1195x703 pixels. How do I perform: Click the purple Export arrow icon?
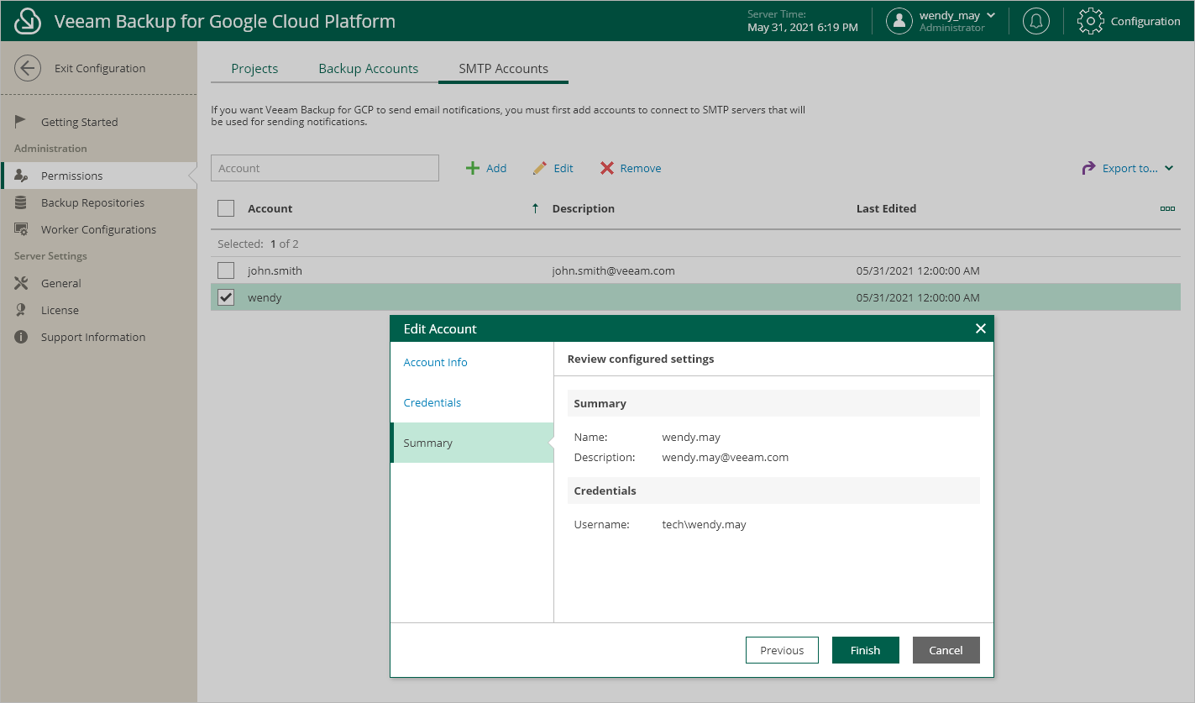[x=1088, y=168]
